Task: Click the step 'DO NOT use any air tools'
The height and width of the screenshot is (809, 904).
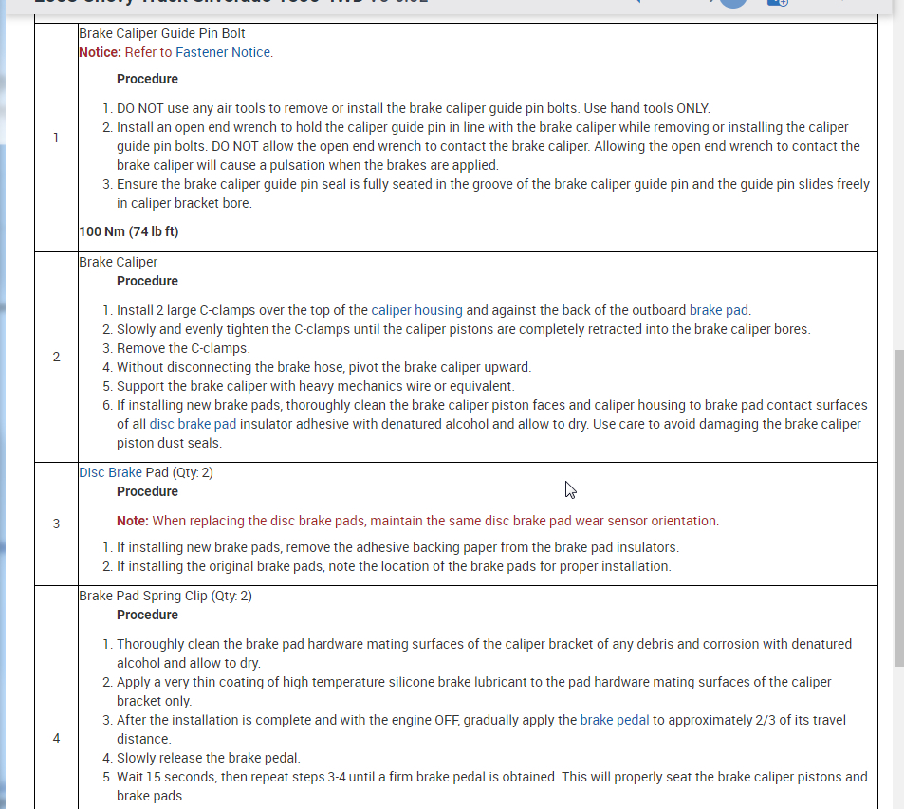Action: (x=414, y=108)
